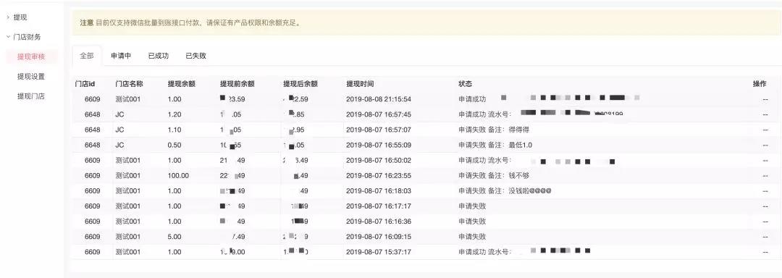Image resolution: width=782 pixels, height=278 pixels.
Task: Select timestamp 2019-08-07 16:18:03
Action: pos(379,191)
